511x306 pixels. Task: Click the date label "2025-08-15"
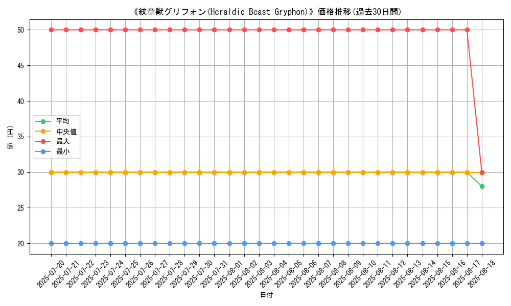click(x=436, y=274)
